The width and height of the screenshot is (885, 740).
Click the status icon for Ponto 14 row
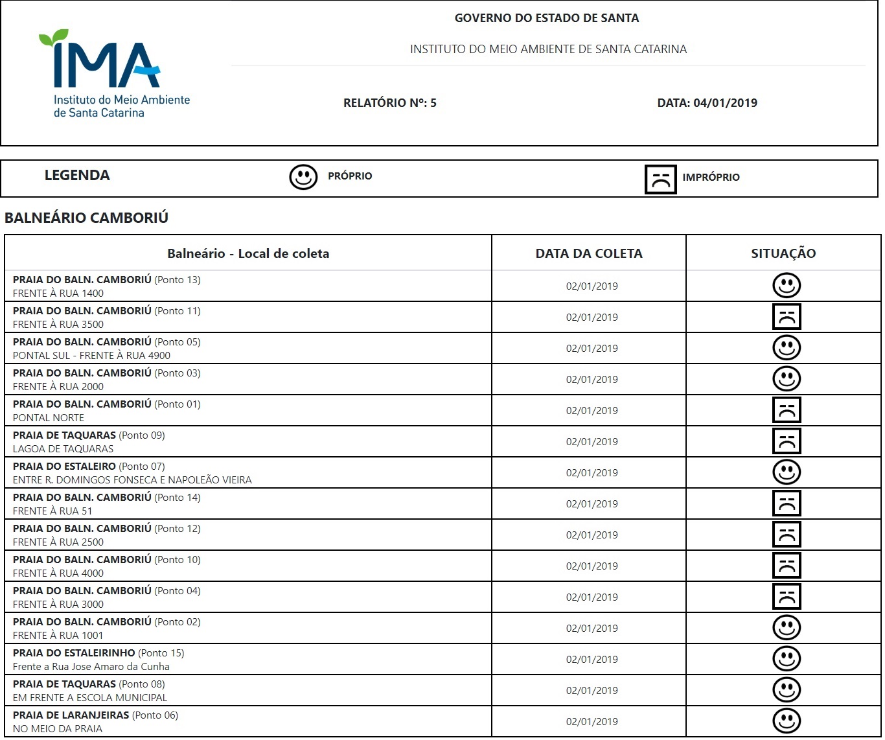787,503
